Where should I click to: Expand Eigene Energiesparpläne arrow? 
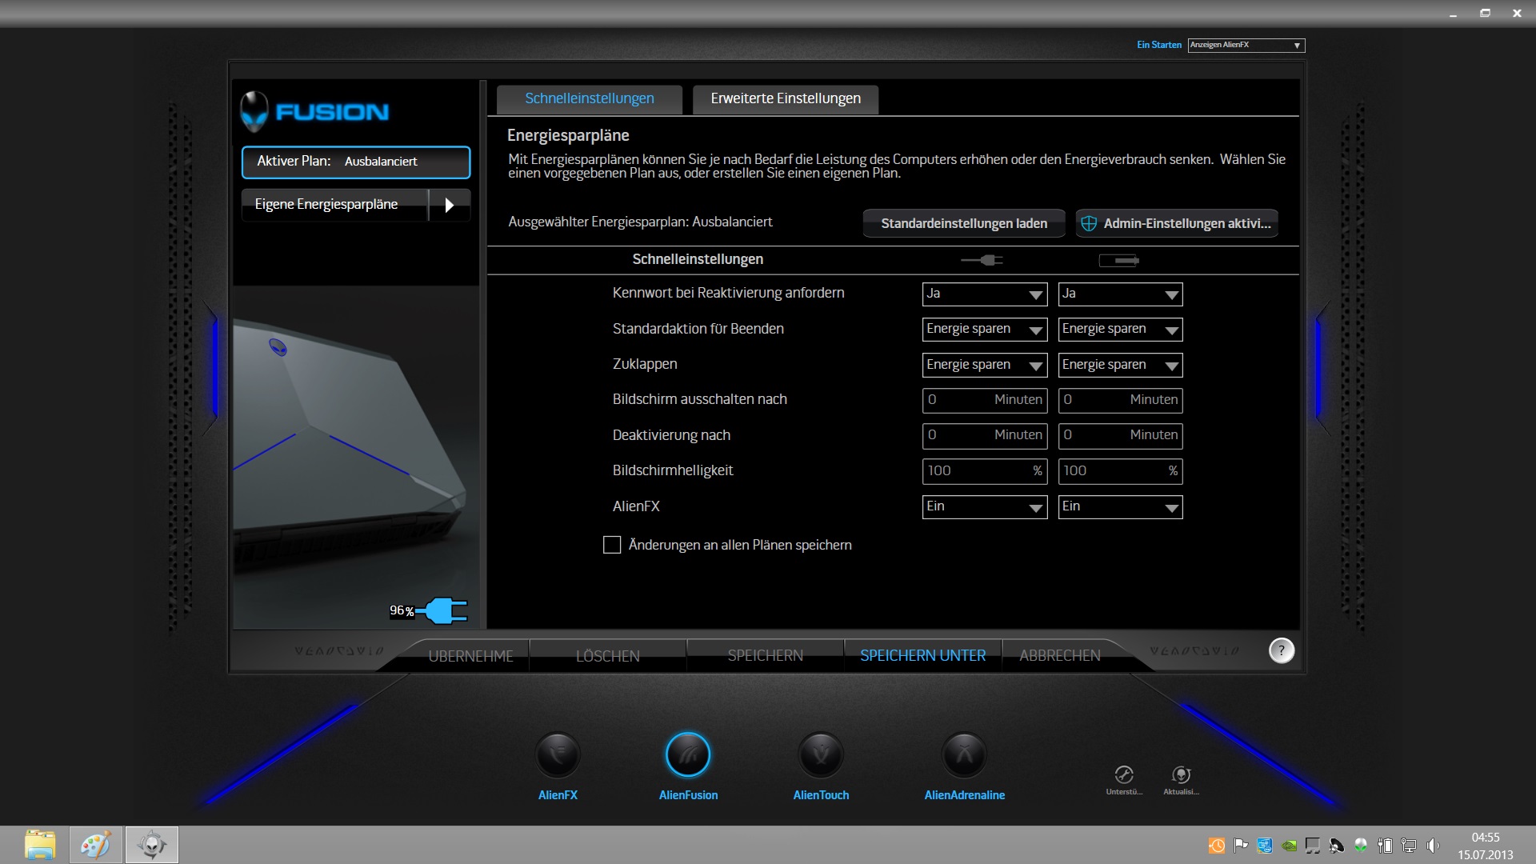pyautogui.click(x=449, y=205)
